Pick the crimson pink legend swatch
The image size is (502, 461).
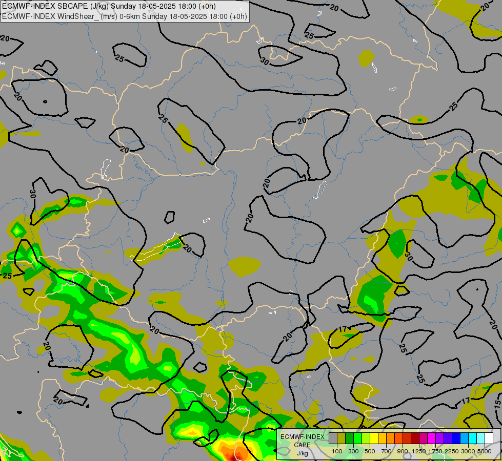coord(423,438)
